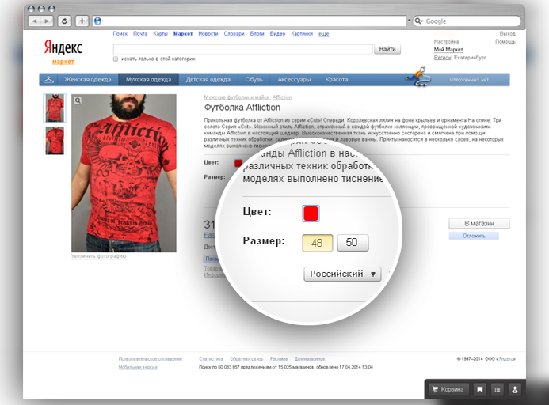Click the globe icon in address bar

(x=98, y=21)
